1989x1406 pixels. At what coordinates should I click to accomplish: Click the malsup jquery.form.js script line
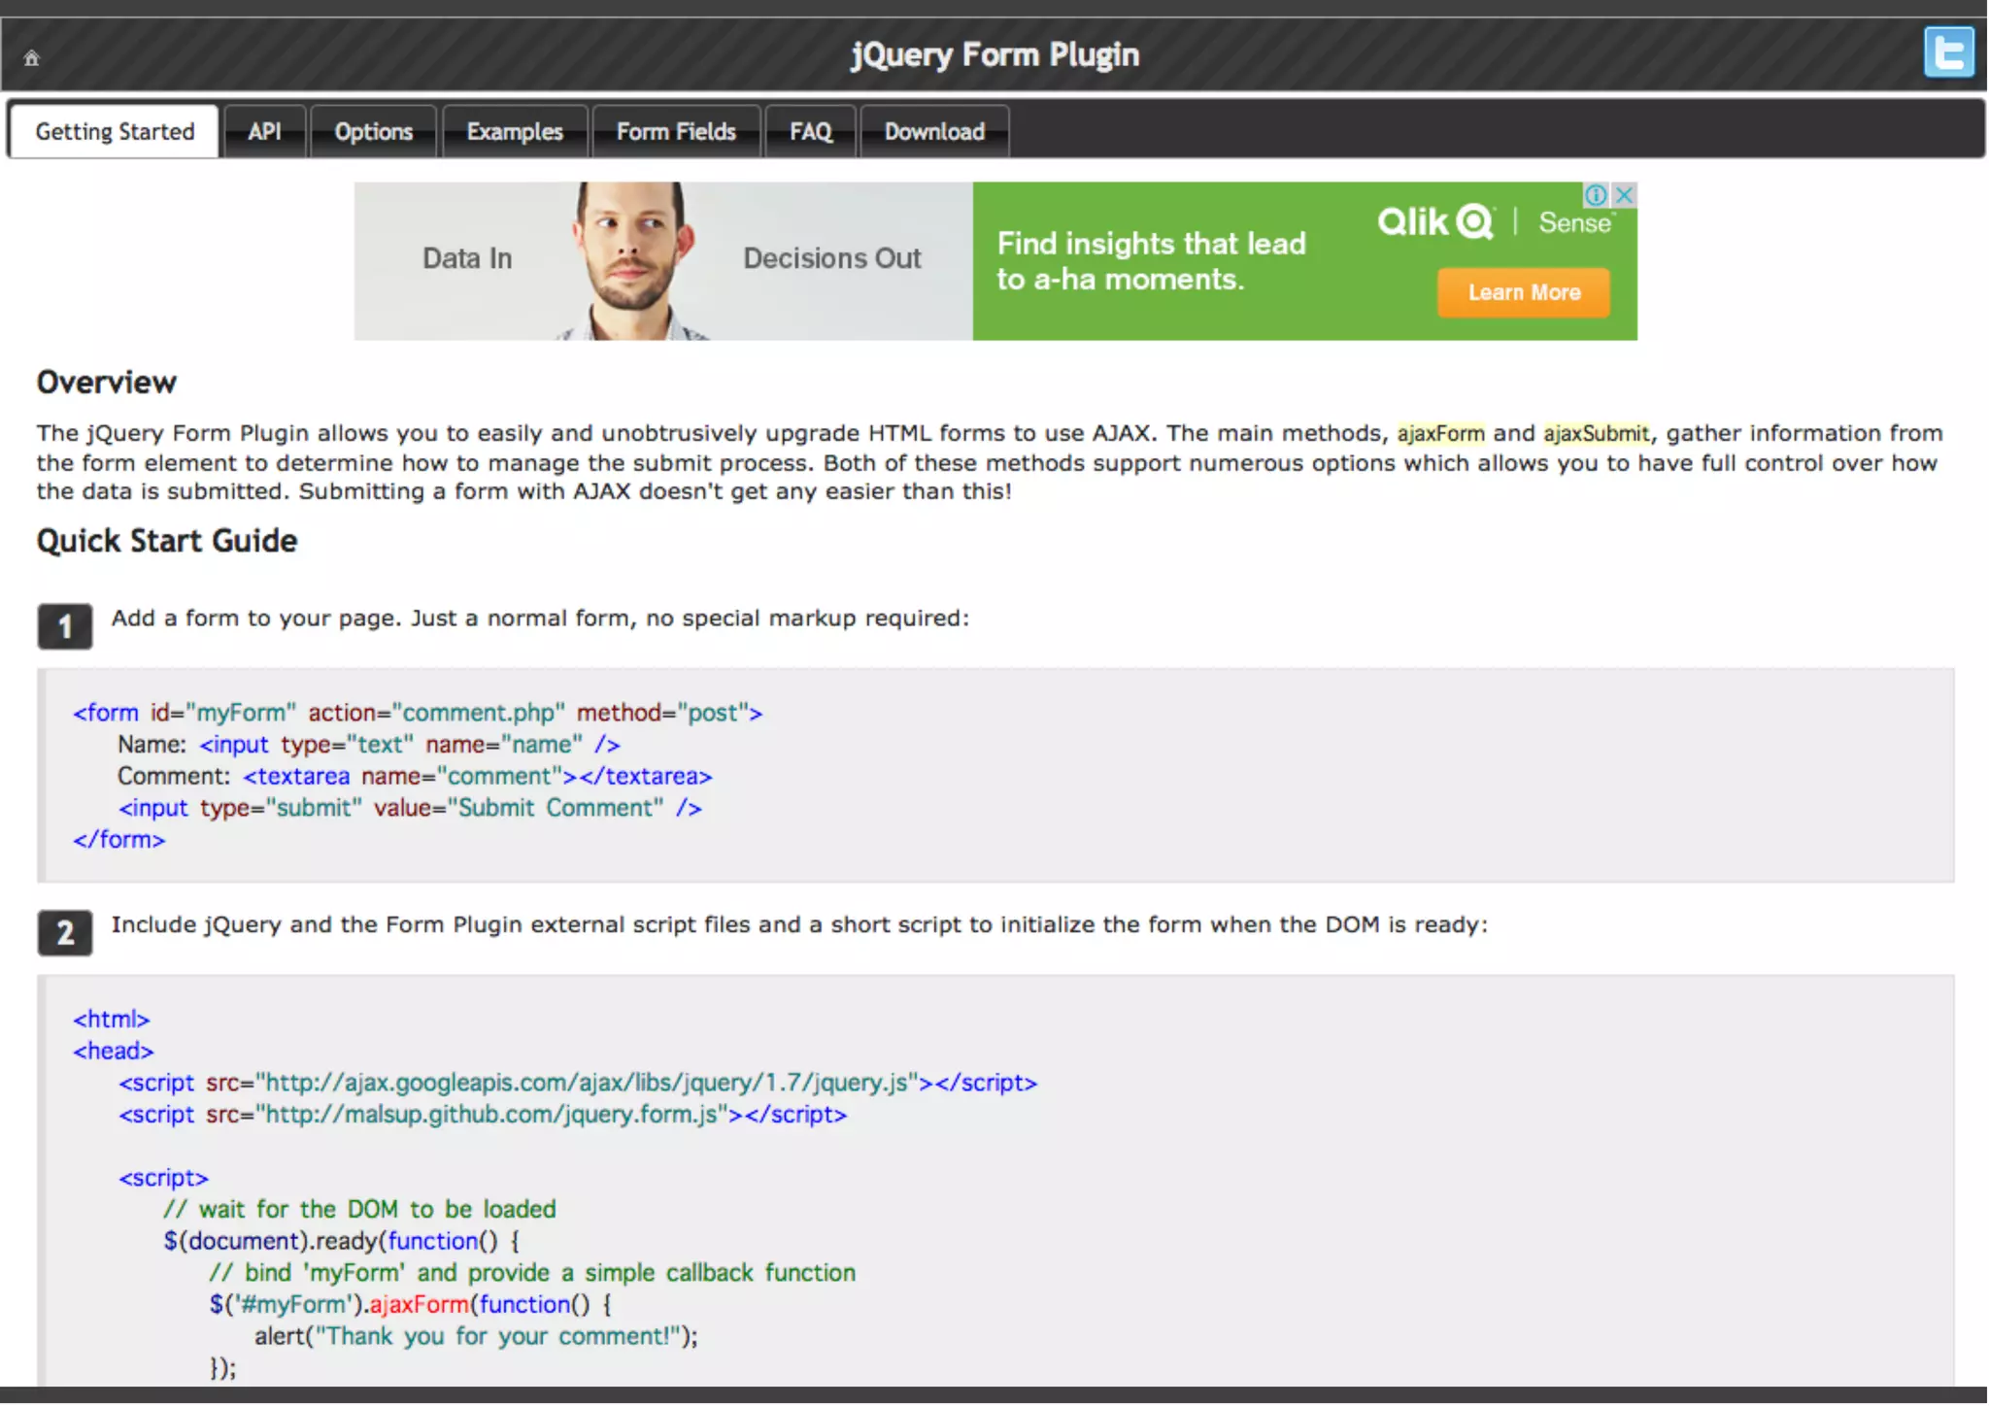[483, 1115]
